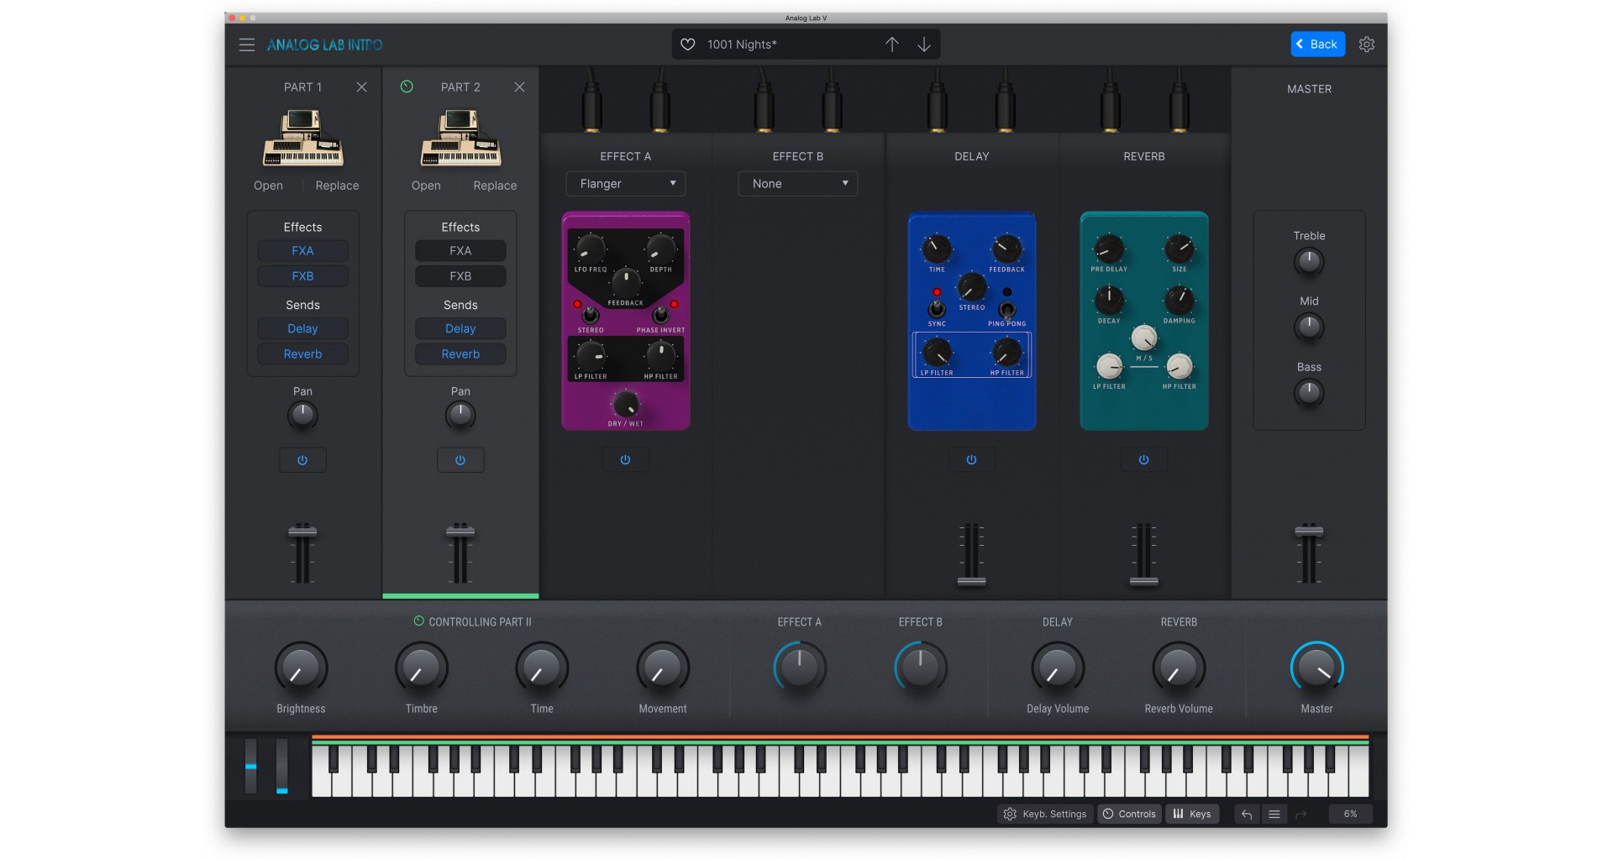Click the Reverb return fader

point(1143,581)
